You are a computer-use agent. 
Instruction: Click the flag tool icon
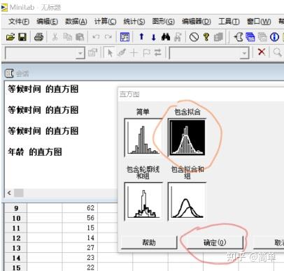pos(146,53)
